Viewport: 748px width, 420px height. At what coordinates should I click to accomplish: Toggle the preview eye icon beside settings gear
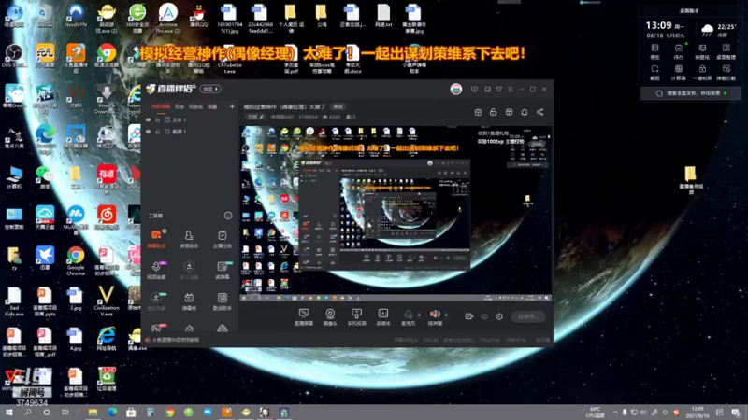click(x=484, y=316)
